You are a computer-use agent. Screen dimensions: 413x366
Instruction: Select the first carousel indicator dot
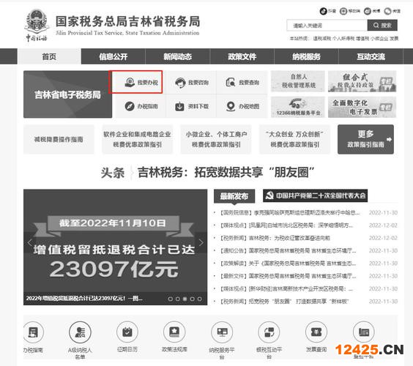[x=171, y=299]
